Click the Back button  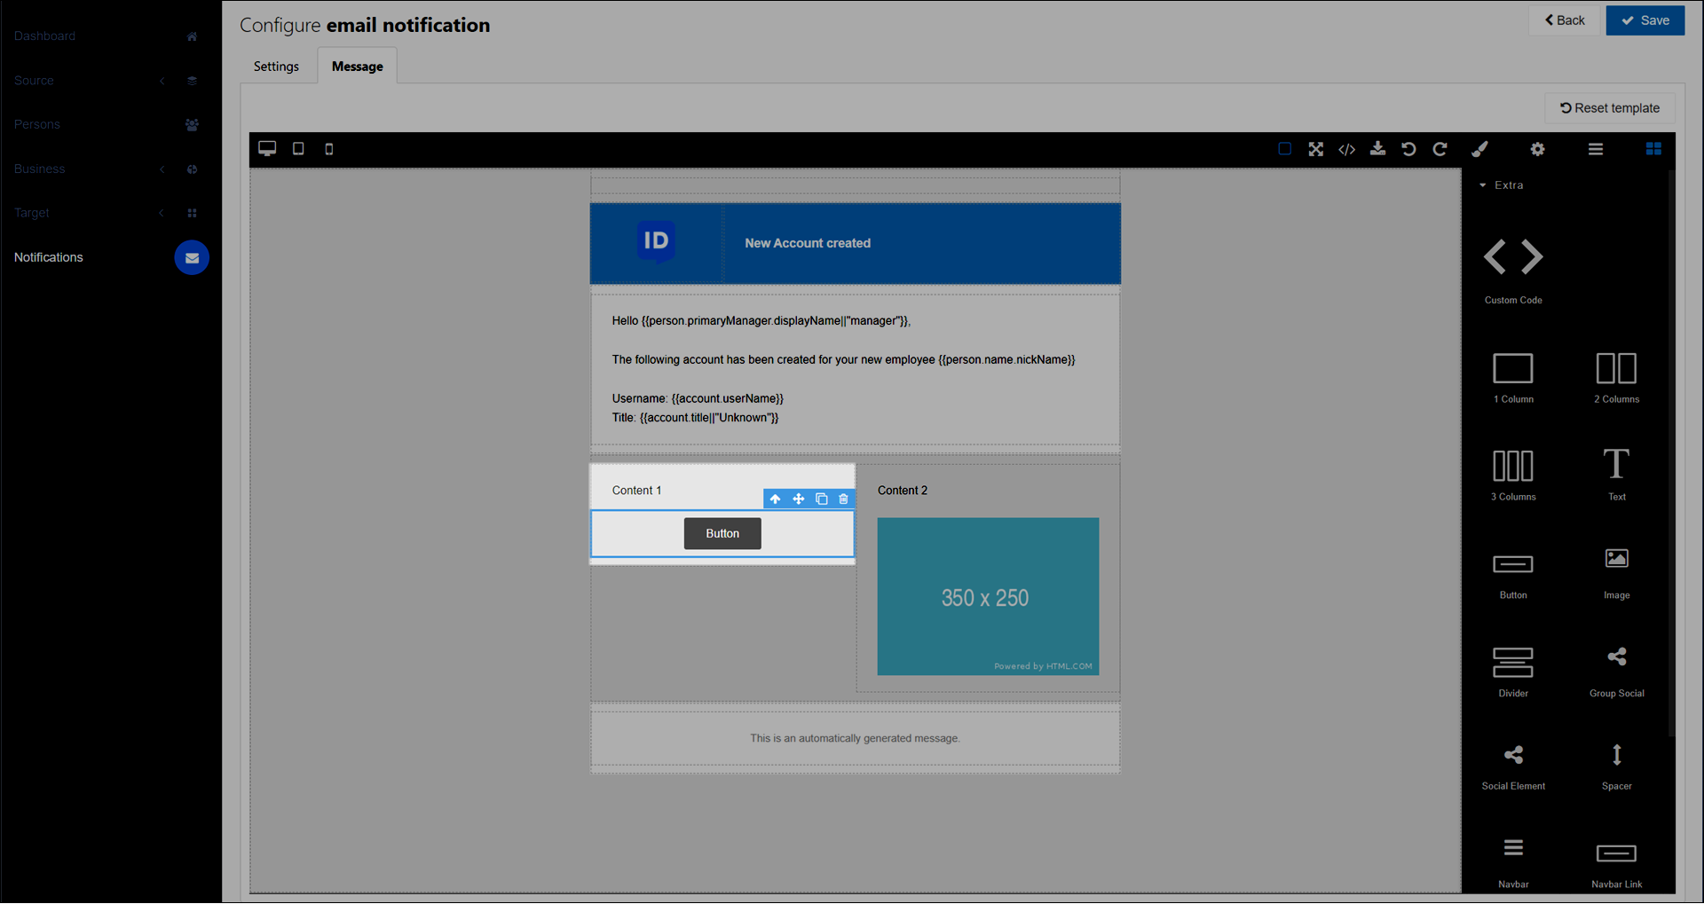click(x=1564, y=20)
